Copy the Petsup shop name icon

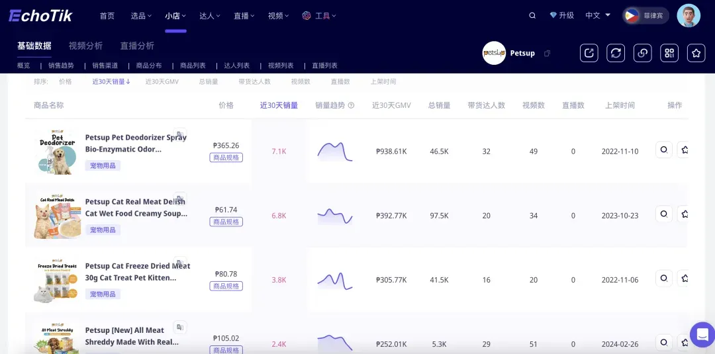tap(547, 54)
